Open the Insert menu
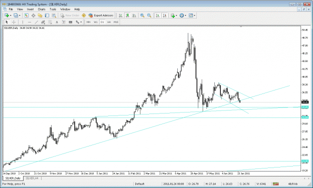313x188 pixels. pos(31,9)
